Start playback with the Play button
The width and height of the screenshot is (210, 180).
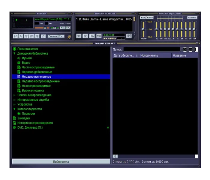click(21, 36)
